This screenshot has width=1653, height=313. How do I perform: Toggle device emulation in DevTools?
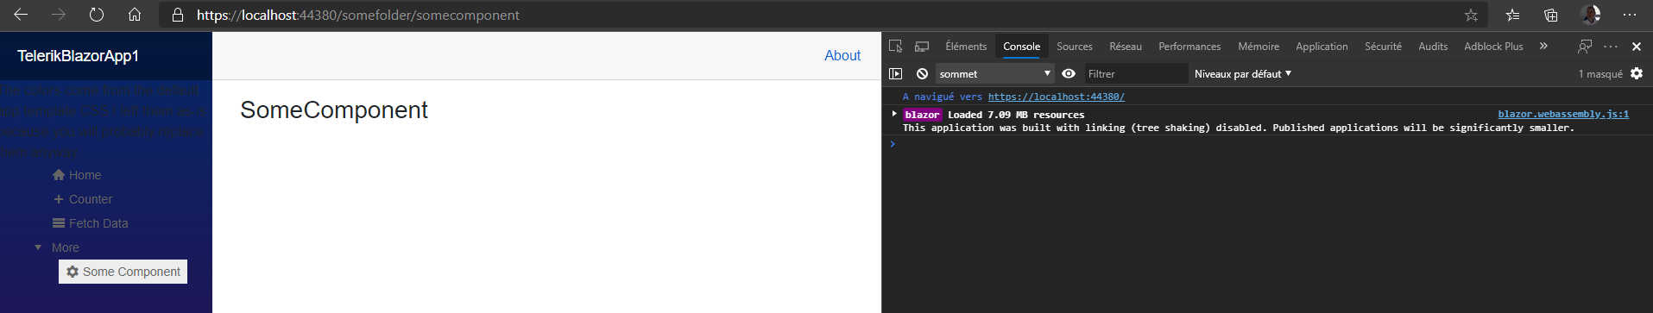tap(922, 47)
